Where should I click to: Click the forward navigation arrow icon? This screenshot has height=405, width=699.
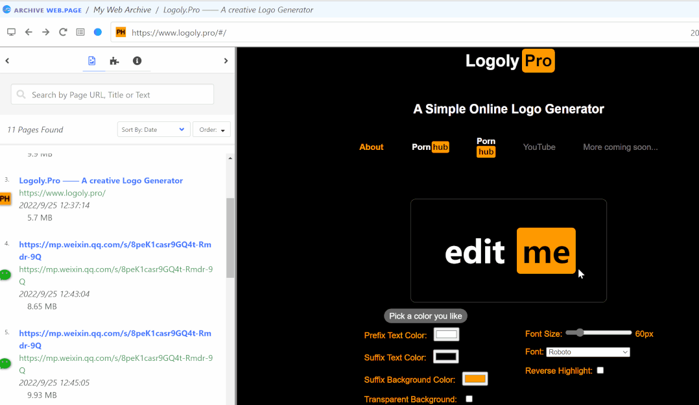45,32
